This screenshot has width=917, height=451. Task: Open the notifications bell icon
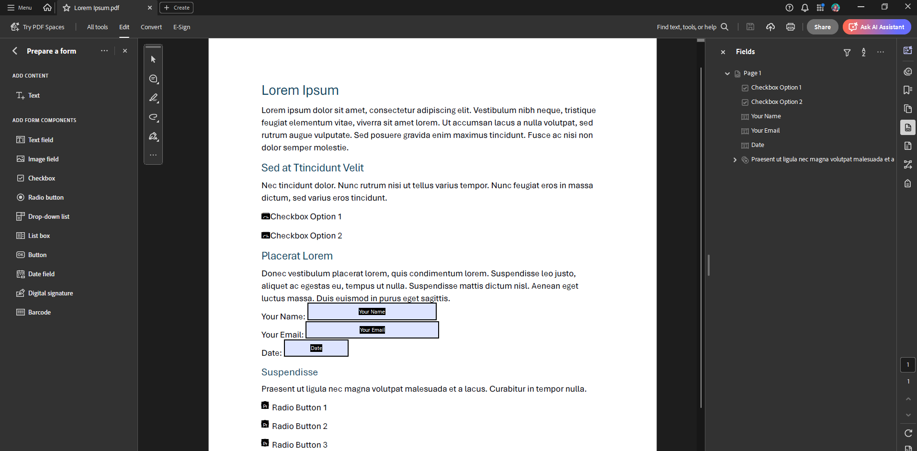click(x=804, y=8)
